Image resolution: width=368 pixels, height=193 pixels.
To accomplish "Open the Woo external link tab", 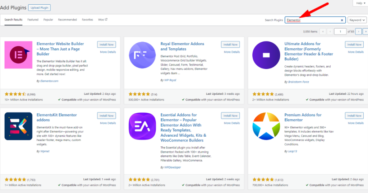I will pos(102,20).
